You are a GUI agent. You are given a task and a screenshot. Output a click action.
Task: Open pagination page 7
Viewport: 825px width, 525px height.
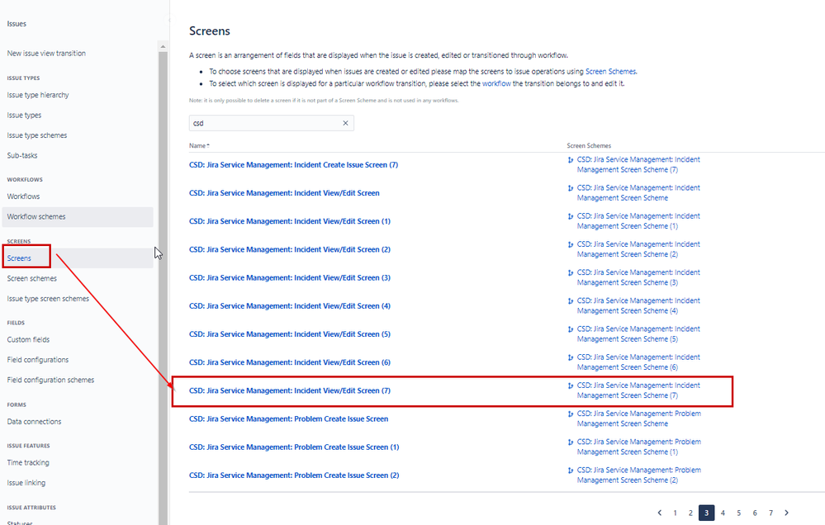[x=770, y=513]
